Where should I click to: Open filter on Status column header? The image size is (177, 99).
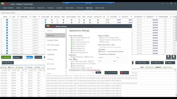coord(18,17)
